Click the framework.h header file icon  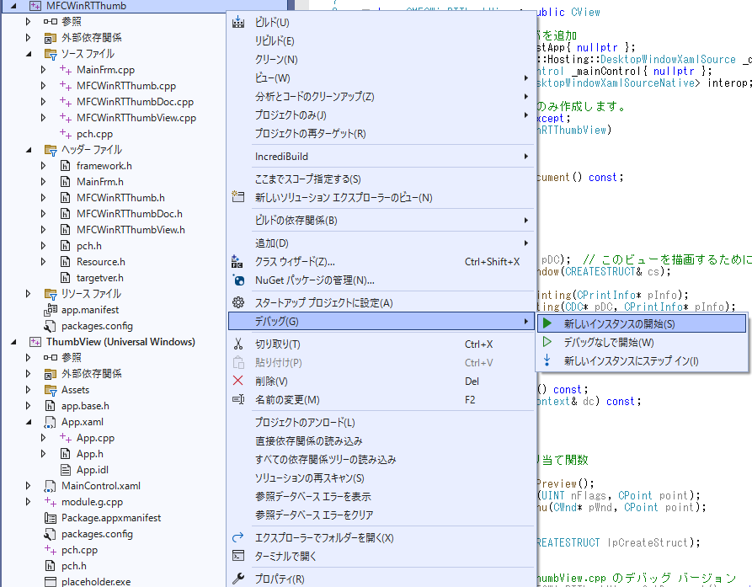click(66, 165)
